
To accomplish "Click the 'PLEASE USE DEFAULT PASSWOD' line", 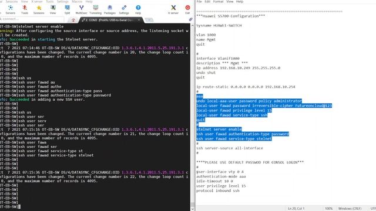I will tap(250, 162).
